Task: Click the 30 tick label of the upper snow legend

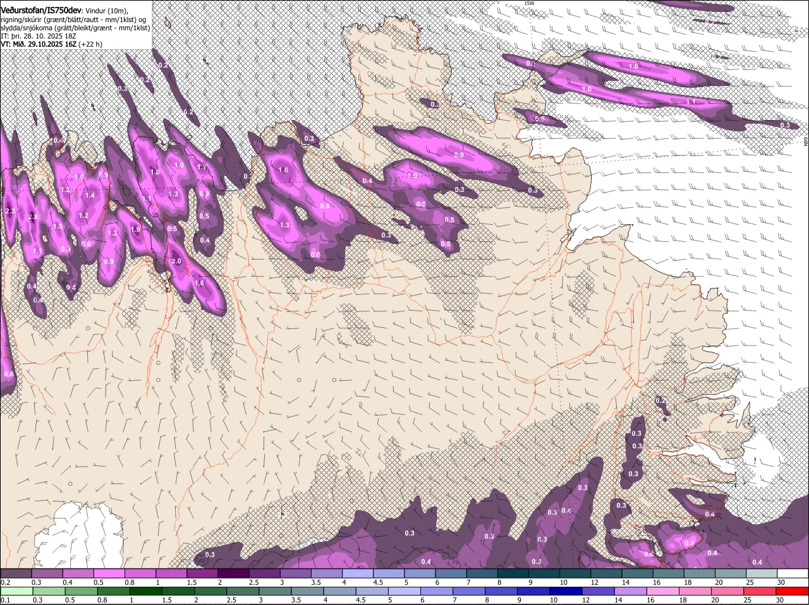Action: (x=781, y=582)
